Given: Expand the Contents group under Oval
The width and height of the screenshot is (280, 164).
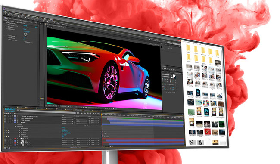Looking at the screenshot, I should (15, 124).
